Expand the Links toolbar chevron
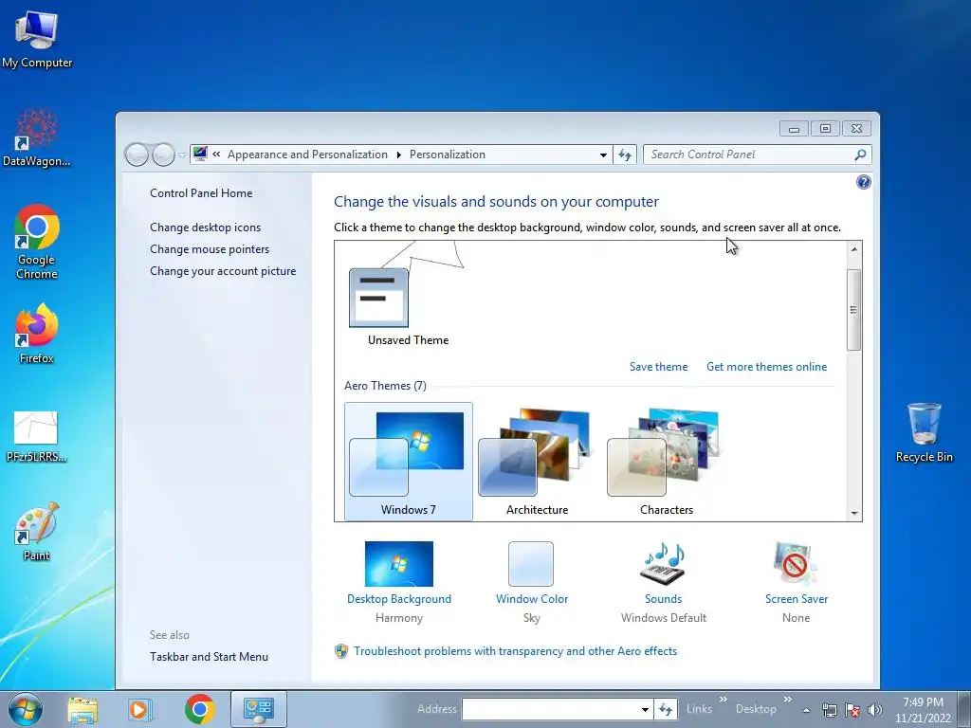Image resolution: width=971 pixels, height=728 pixels. (x=723, y=700)
